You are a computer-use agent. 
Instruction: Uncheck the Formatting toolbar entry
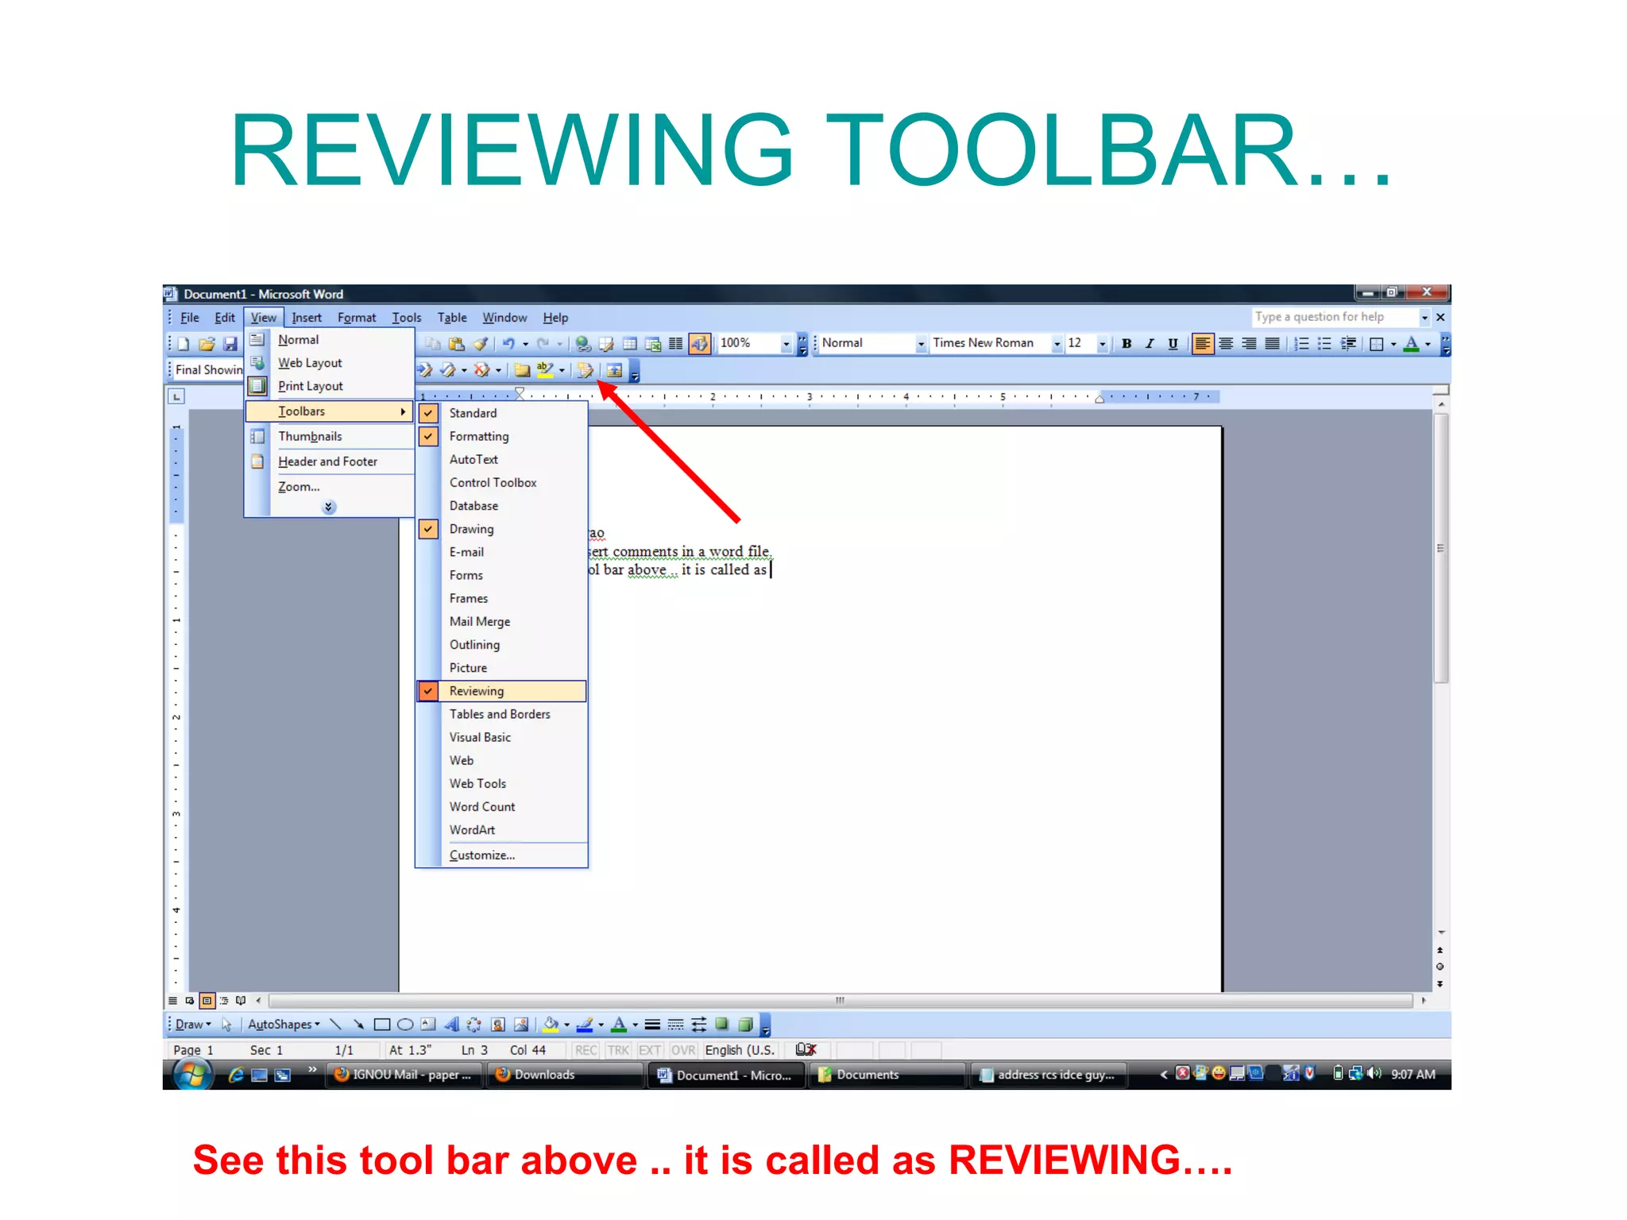502,436
